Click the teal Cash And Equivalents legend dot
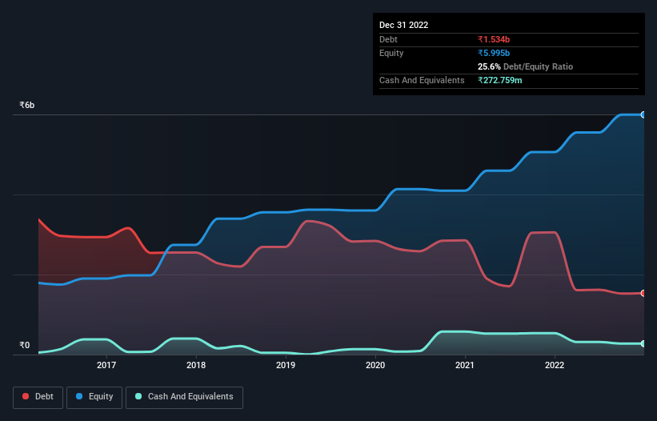Screen dimensions: 657x421 pos(138,396)
